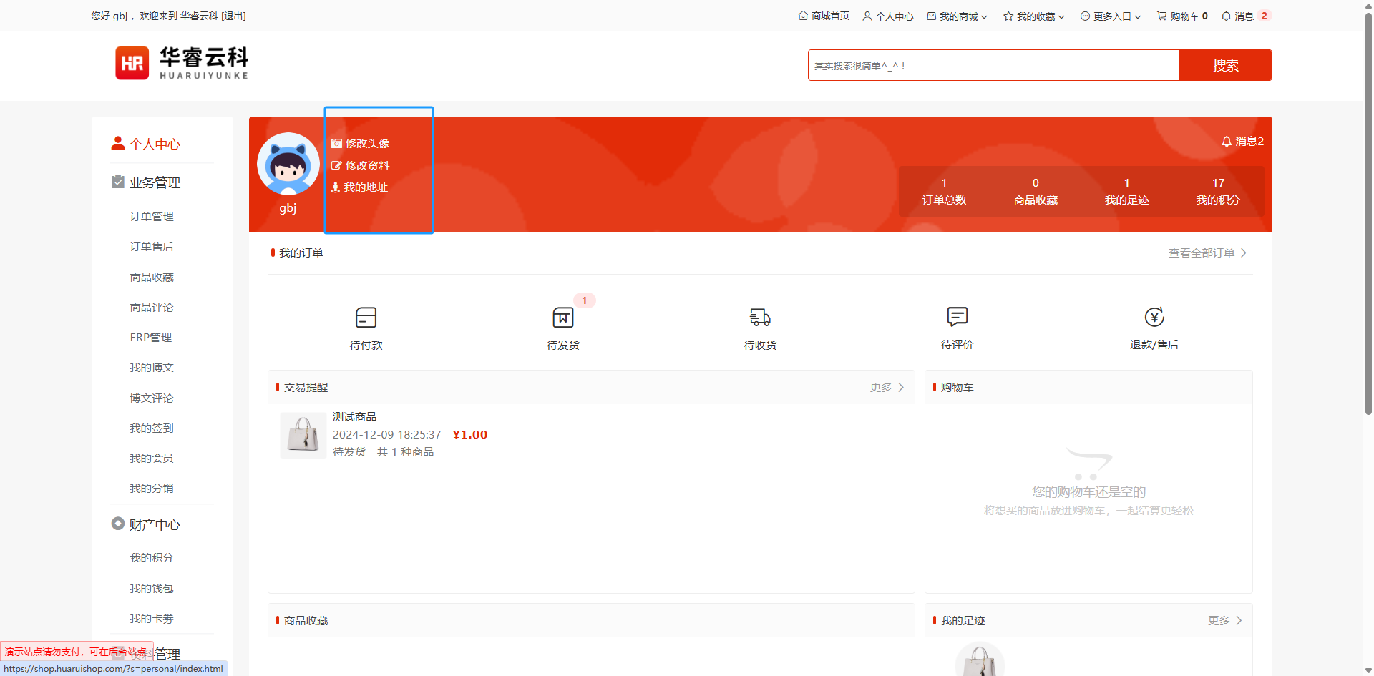Open ERP管理 from the sidebar
The image size is (1374, 676).
coord(151,337)
